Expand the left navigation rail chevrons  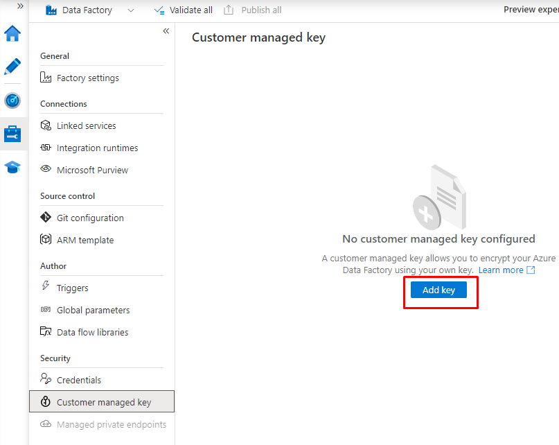(x=20, y=6)
